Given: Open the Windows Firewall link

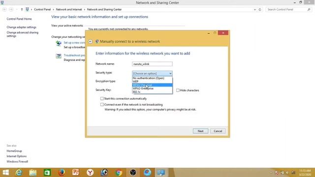Looking at the screenshot, I should tap(17, 162).
